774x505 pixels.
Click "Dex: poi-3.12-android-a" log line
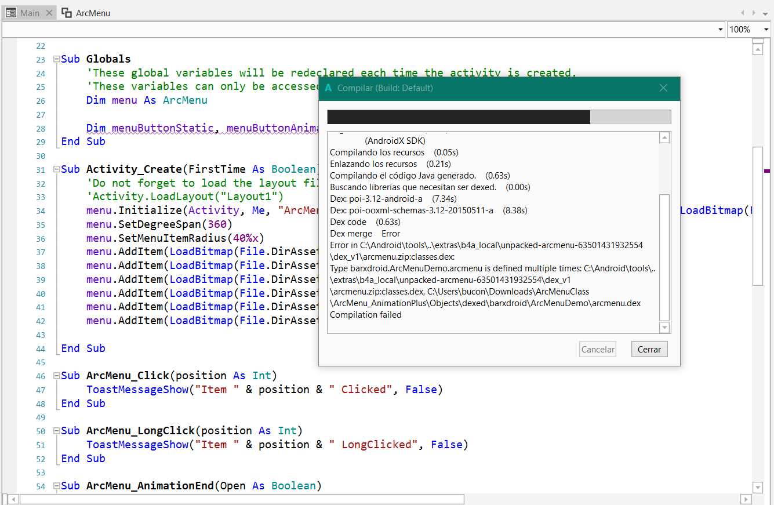pyautogui.click(x=394, y=199)
